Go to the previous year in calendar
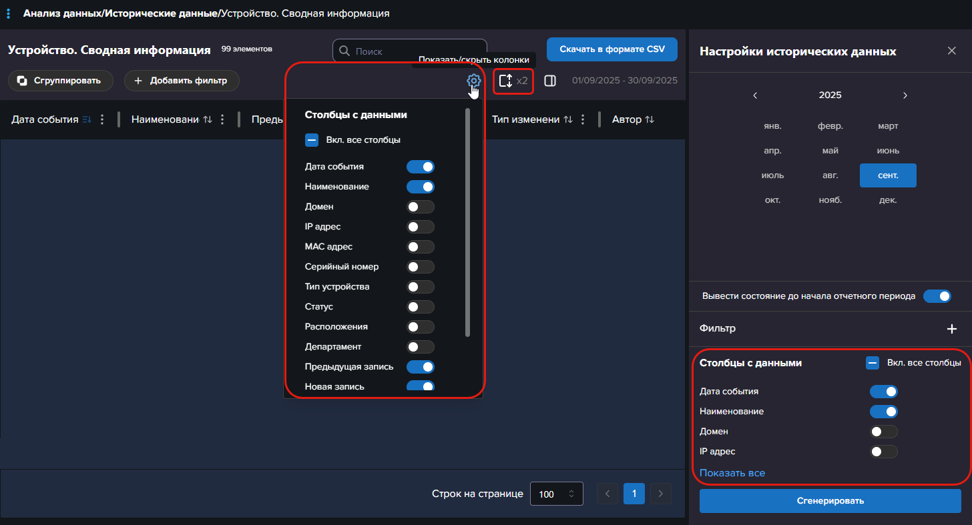 pos(755,95)
